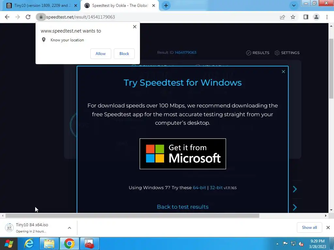Click the vertical scrollbar thumb
Image resolution: width=334 pixels, height=250 pixels.
tap(331, 68)
